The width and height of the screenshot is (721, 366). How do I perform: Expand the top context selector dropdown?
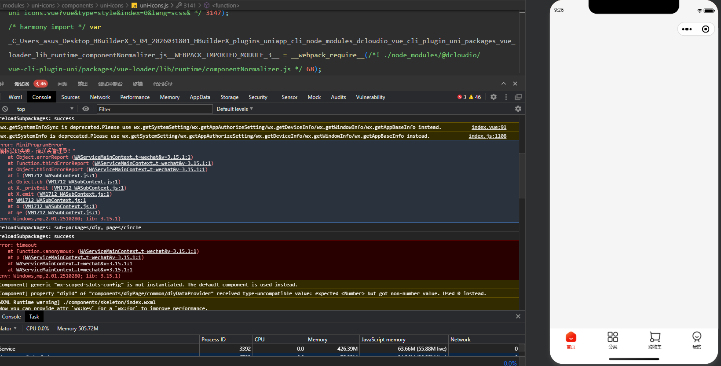click(45, 109)
